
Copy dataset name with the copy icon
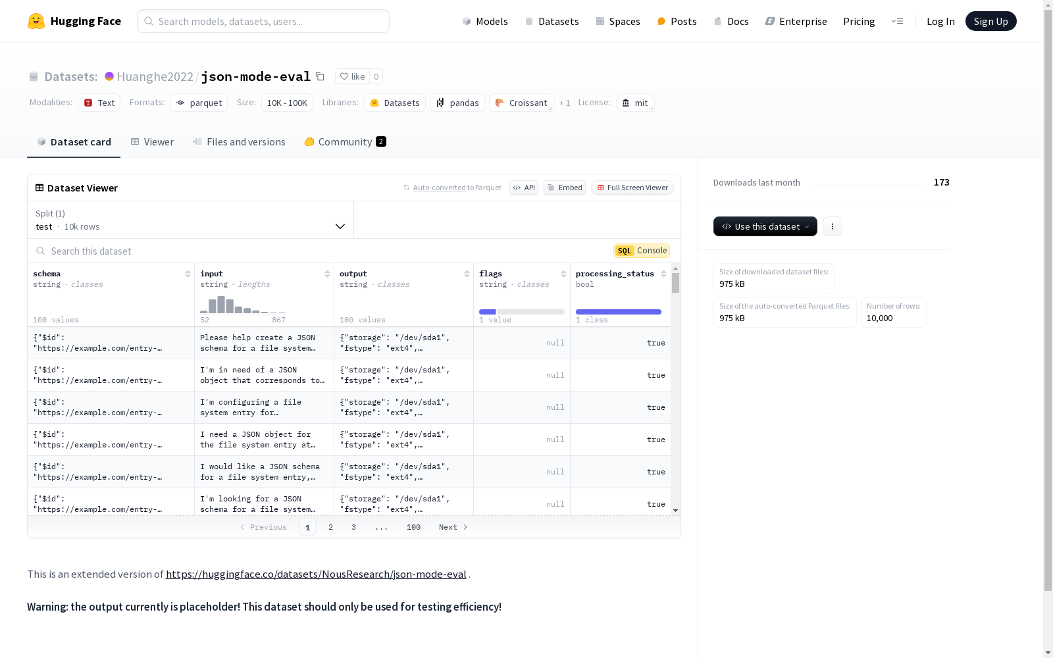tap(320, 76)
